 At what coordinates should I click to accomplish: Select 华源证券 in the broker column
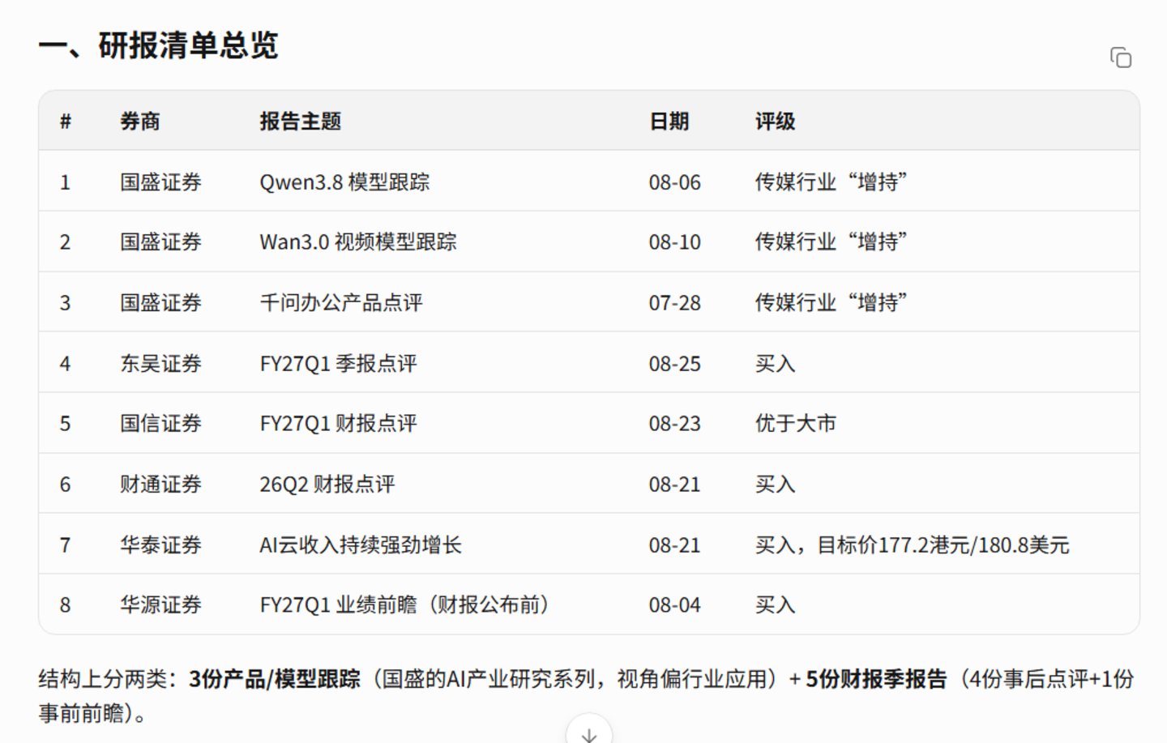click(x=160, y=605)
